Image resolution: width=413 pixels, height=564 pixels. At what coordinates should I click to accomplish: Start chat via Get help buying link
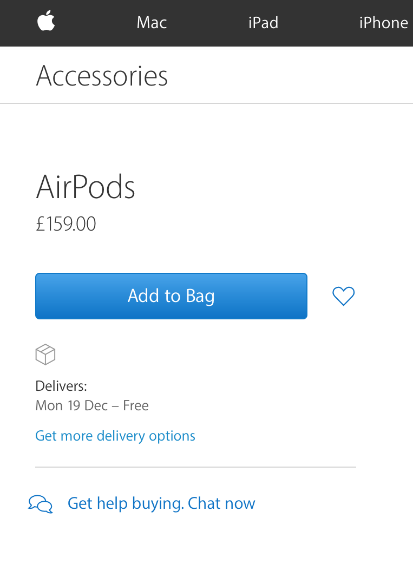pos(161,503)
